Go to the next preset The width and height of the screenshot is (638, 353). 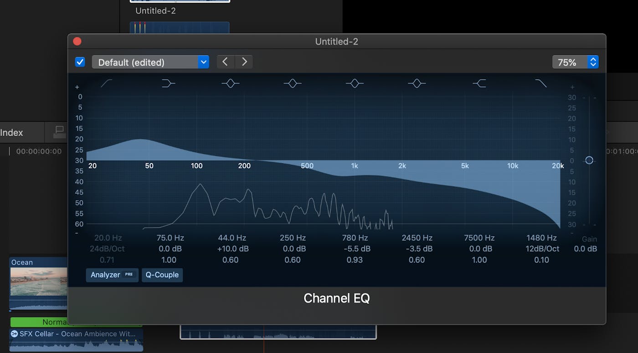point(244,62)
